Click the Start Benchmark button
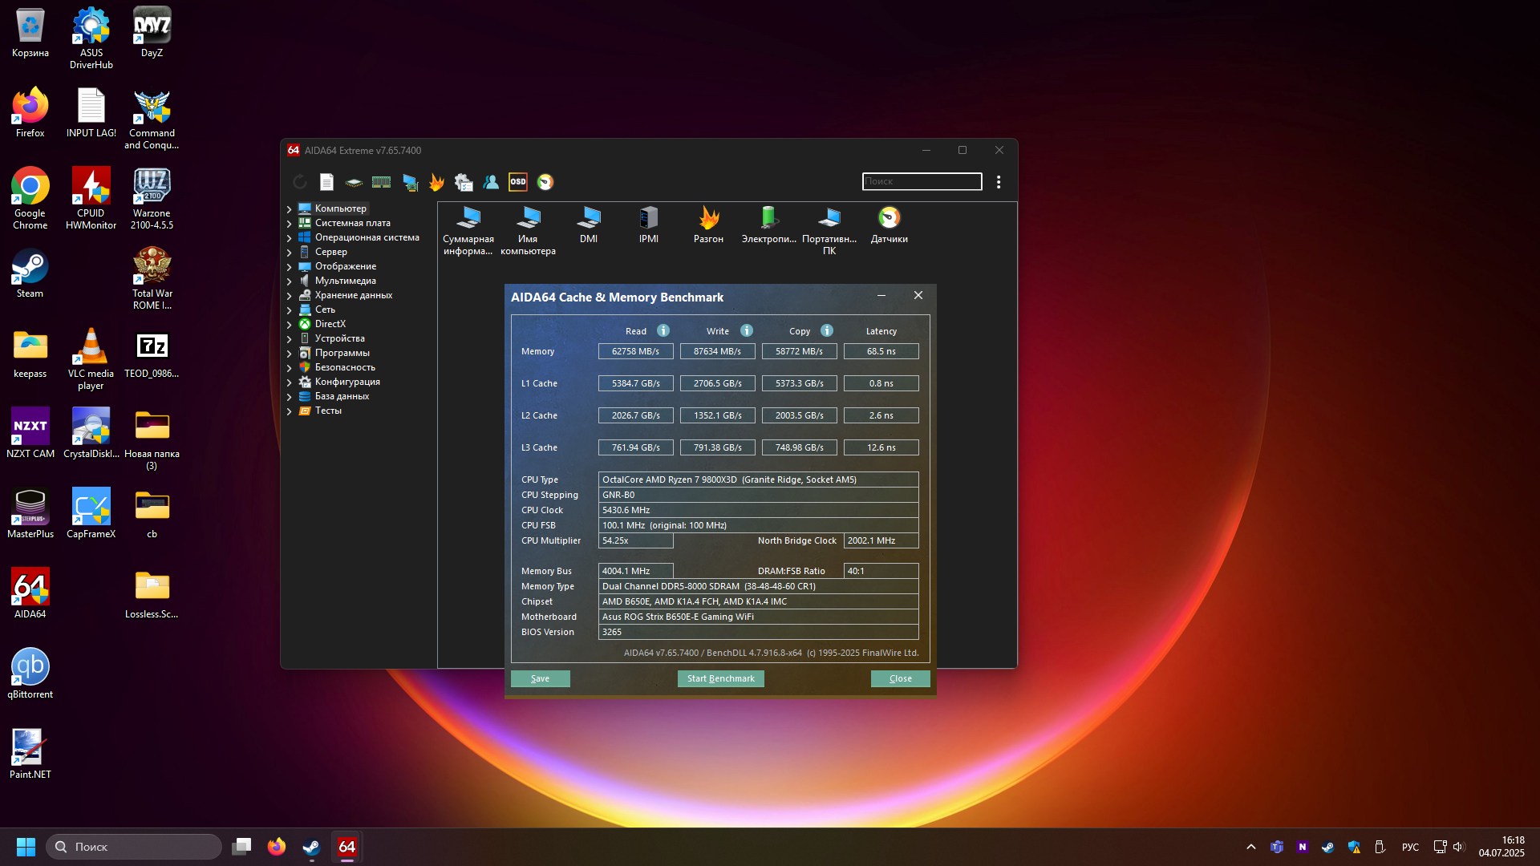This screenshot has width=1540, height=866. tap(721, 678)
